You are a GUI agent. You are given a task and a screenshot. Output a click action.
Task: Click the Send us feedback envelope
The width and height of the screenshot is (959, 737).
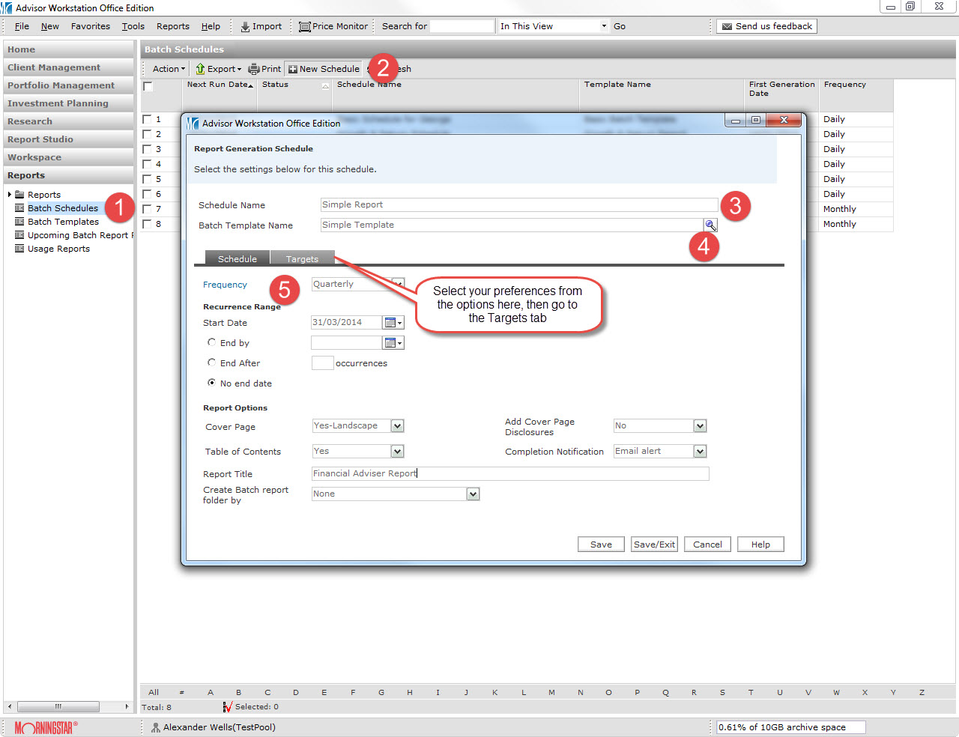point(726,27)
